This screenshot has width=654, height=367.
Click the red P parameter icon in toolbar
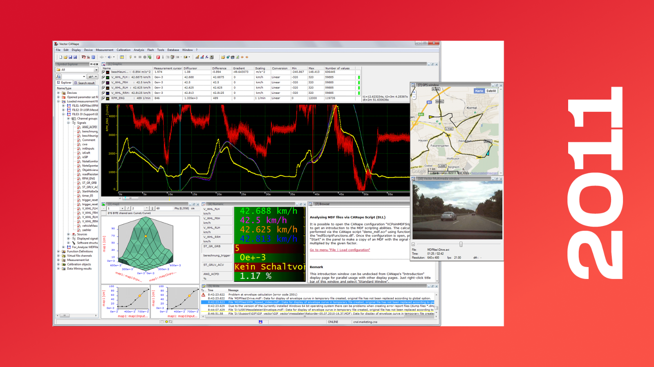[x=158, y=57]
